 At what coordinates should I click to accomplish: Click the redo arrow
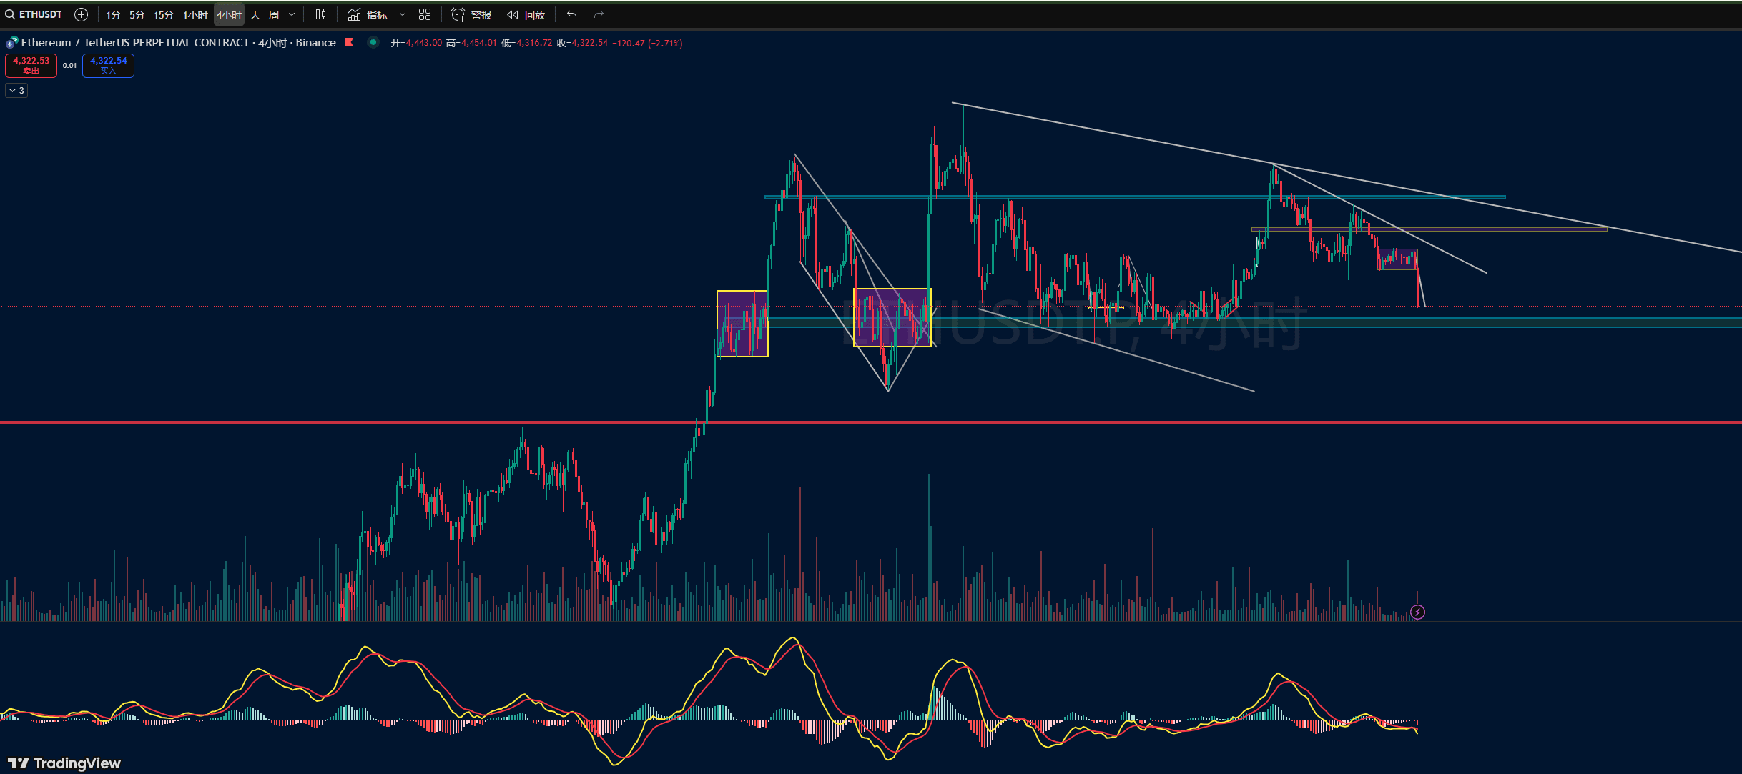599,14
